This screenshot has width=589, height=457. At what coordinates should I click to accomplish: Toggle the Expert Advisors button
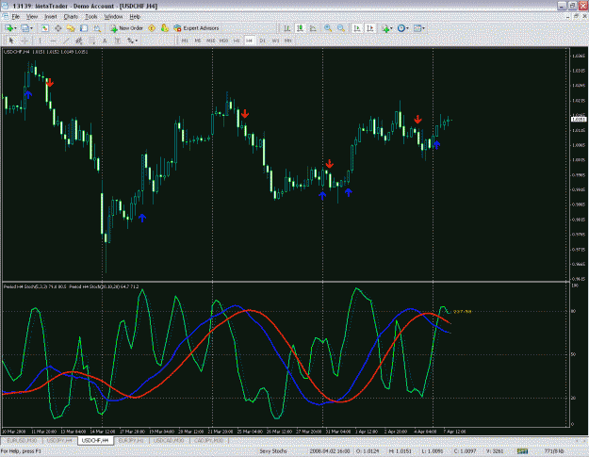tap(196, 28)
